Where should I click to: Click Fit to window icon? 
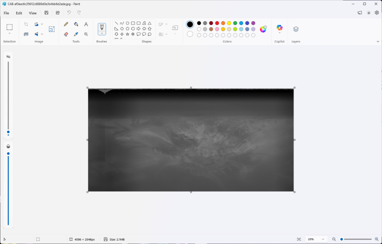coord(299,239)
